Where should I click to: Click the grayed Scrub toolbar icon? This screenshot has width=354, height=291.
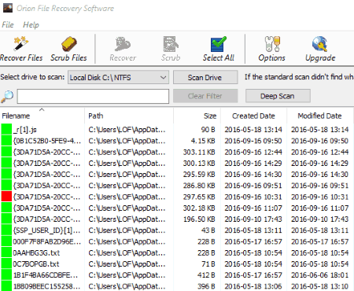coord(171,50)
